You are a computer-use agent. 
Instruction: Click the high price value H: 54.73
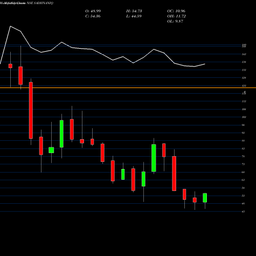tap(134, 11)
